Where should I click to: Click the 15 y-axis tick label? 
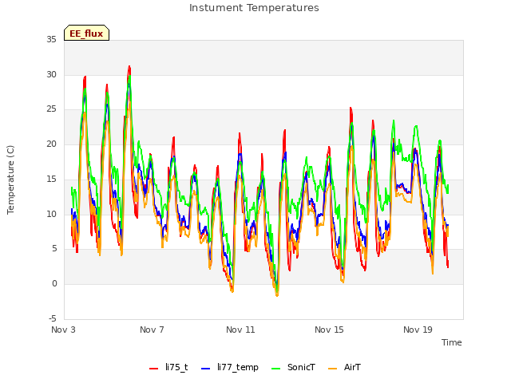[51, 179]
